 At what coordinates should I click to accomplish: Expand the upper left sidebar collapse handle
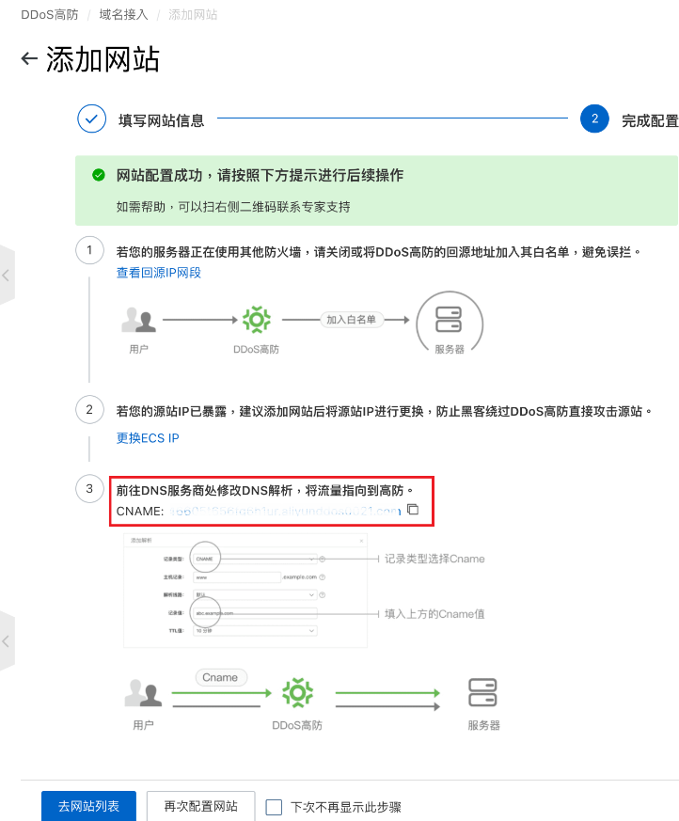pos(7,275)
